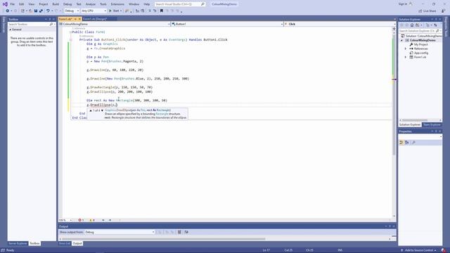Collapse the General group in Toolbox
Screen dimensions: 450x253
(x=11, y=30)
